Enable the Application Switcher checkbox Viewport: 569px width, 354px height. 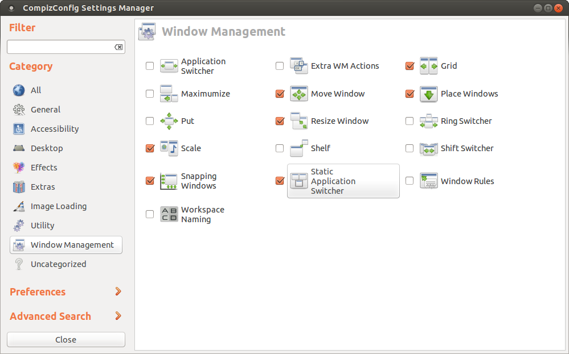149,66
